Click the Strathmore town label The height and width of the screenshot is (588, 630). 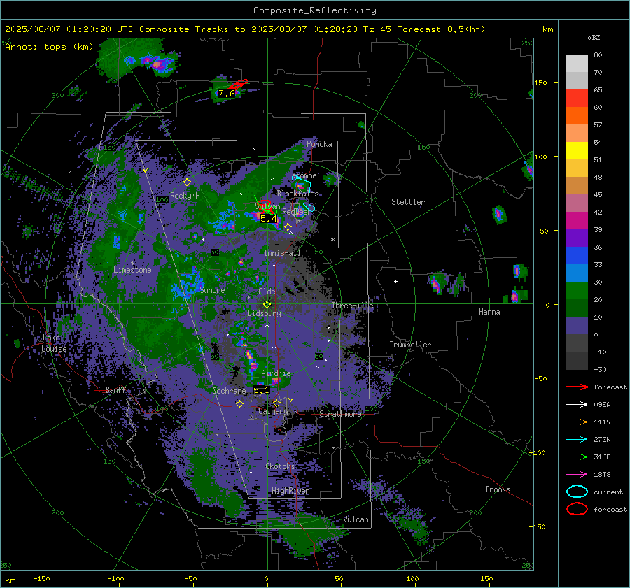coord(340,414)
